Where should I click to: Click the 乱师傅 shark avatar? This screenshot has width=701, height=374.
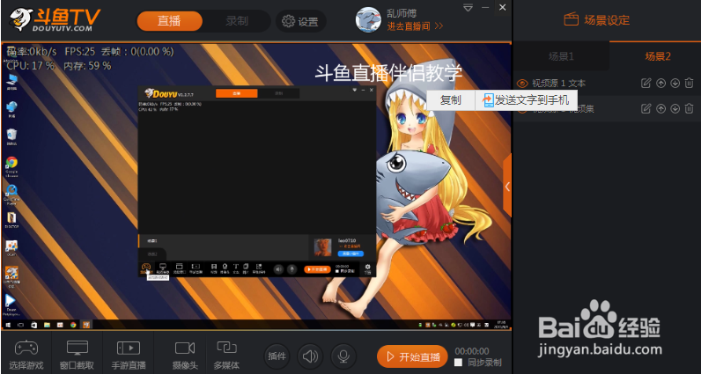coord(368,19)
